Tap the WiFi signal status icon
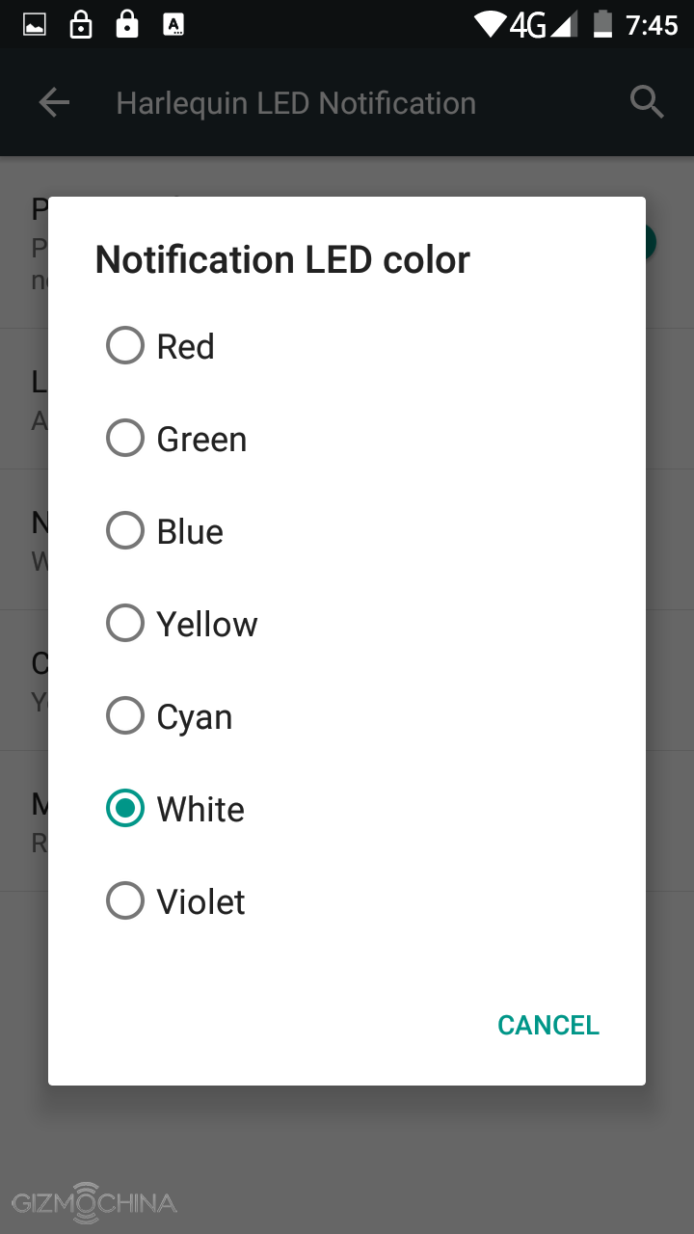 pos(491,25)
